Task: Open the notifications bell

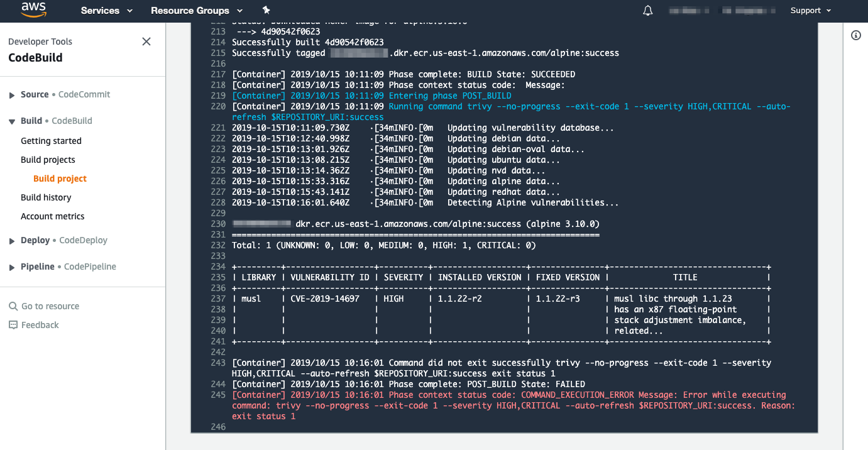Action: point(648,11)
